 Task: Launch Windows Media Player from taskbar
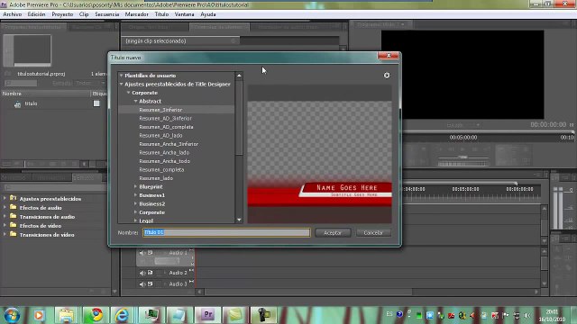coord(39,316)
